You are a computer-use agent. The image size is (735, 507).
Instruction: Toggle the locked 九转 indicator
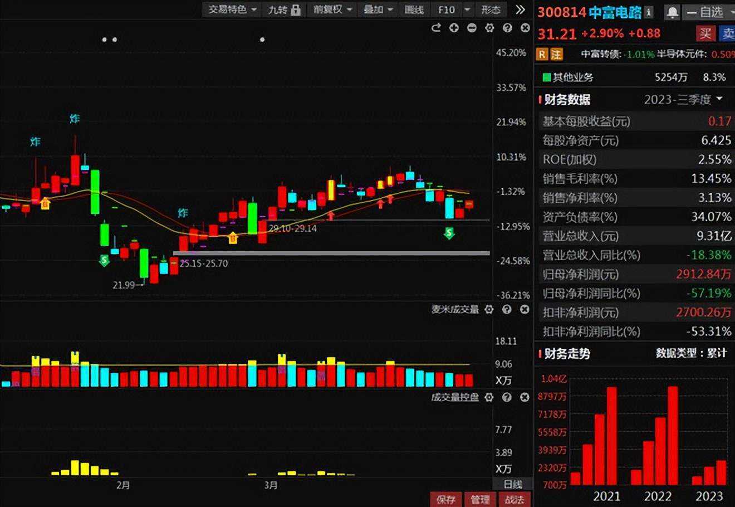(x=285, y=9)
